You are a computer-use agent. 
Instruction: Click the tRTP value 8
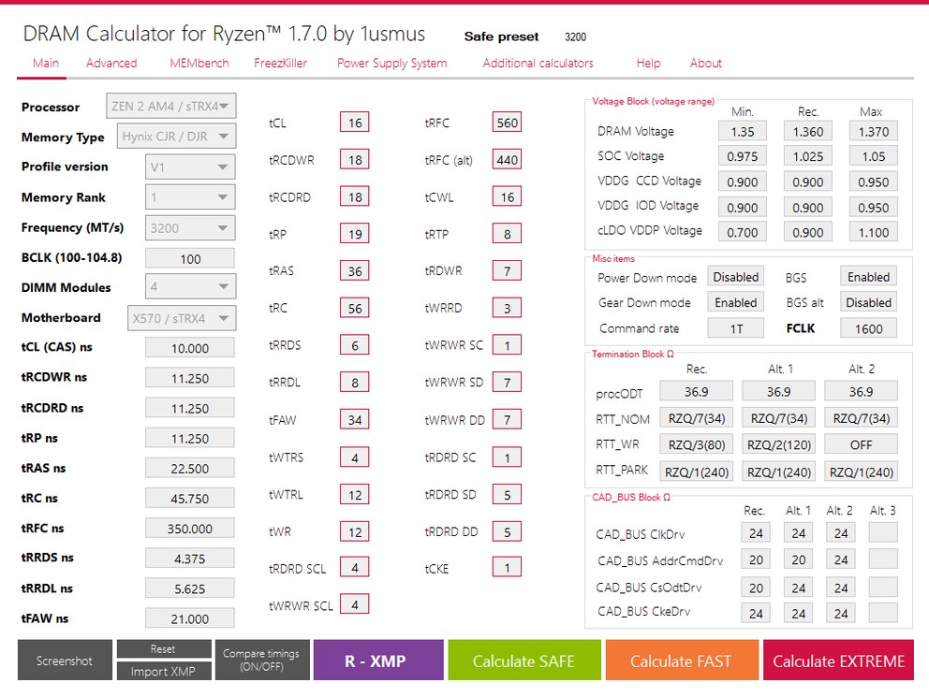(x=508, y=234)
